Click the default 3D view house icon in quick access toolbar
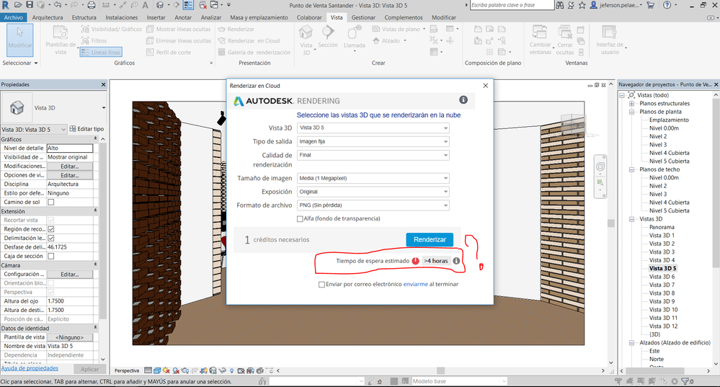 coord(160,5)
